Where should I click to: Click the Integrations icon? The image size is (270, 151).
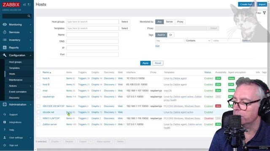tap(5, 122)
